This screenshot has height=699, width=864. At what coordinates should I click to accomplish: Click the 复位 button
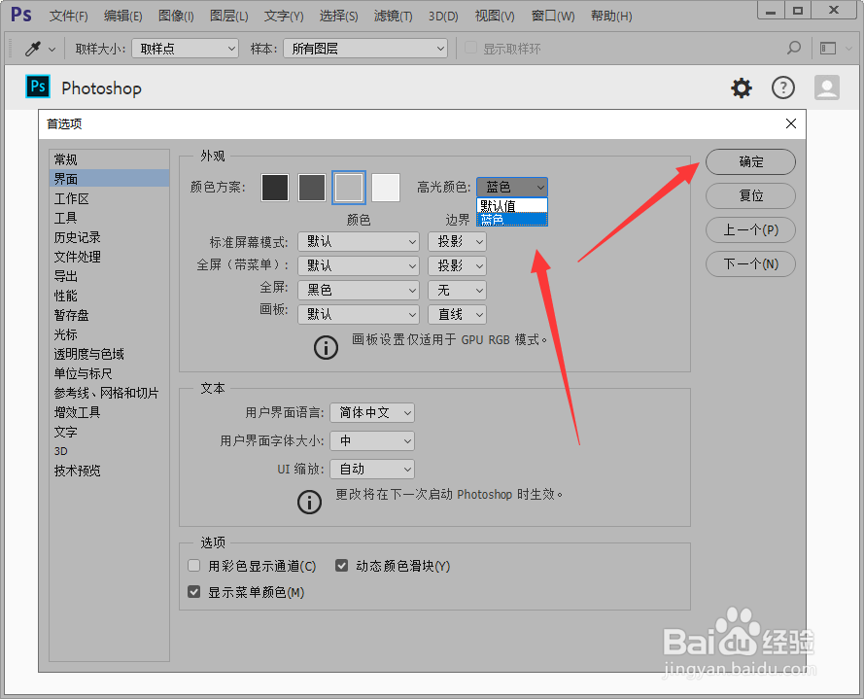click(750, 195)
